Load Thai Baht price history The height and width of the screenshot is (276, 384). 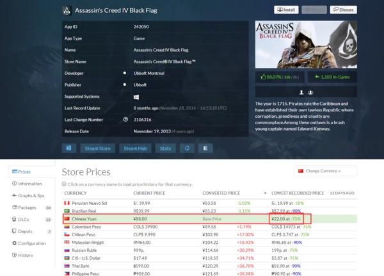[81, 266]
